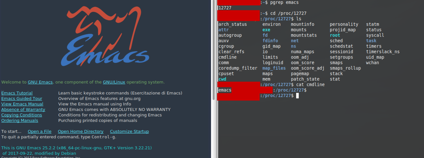Select 'numa_maps' in terminal listing
The height and width of the screenshot is (158, 424).
(x=303, y=52)
